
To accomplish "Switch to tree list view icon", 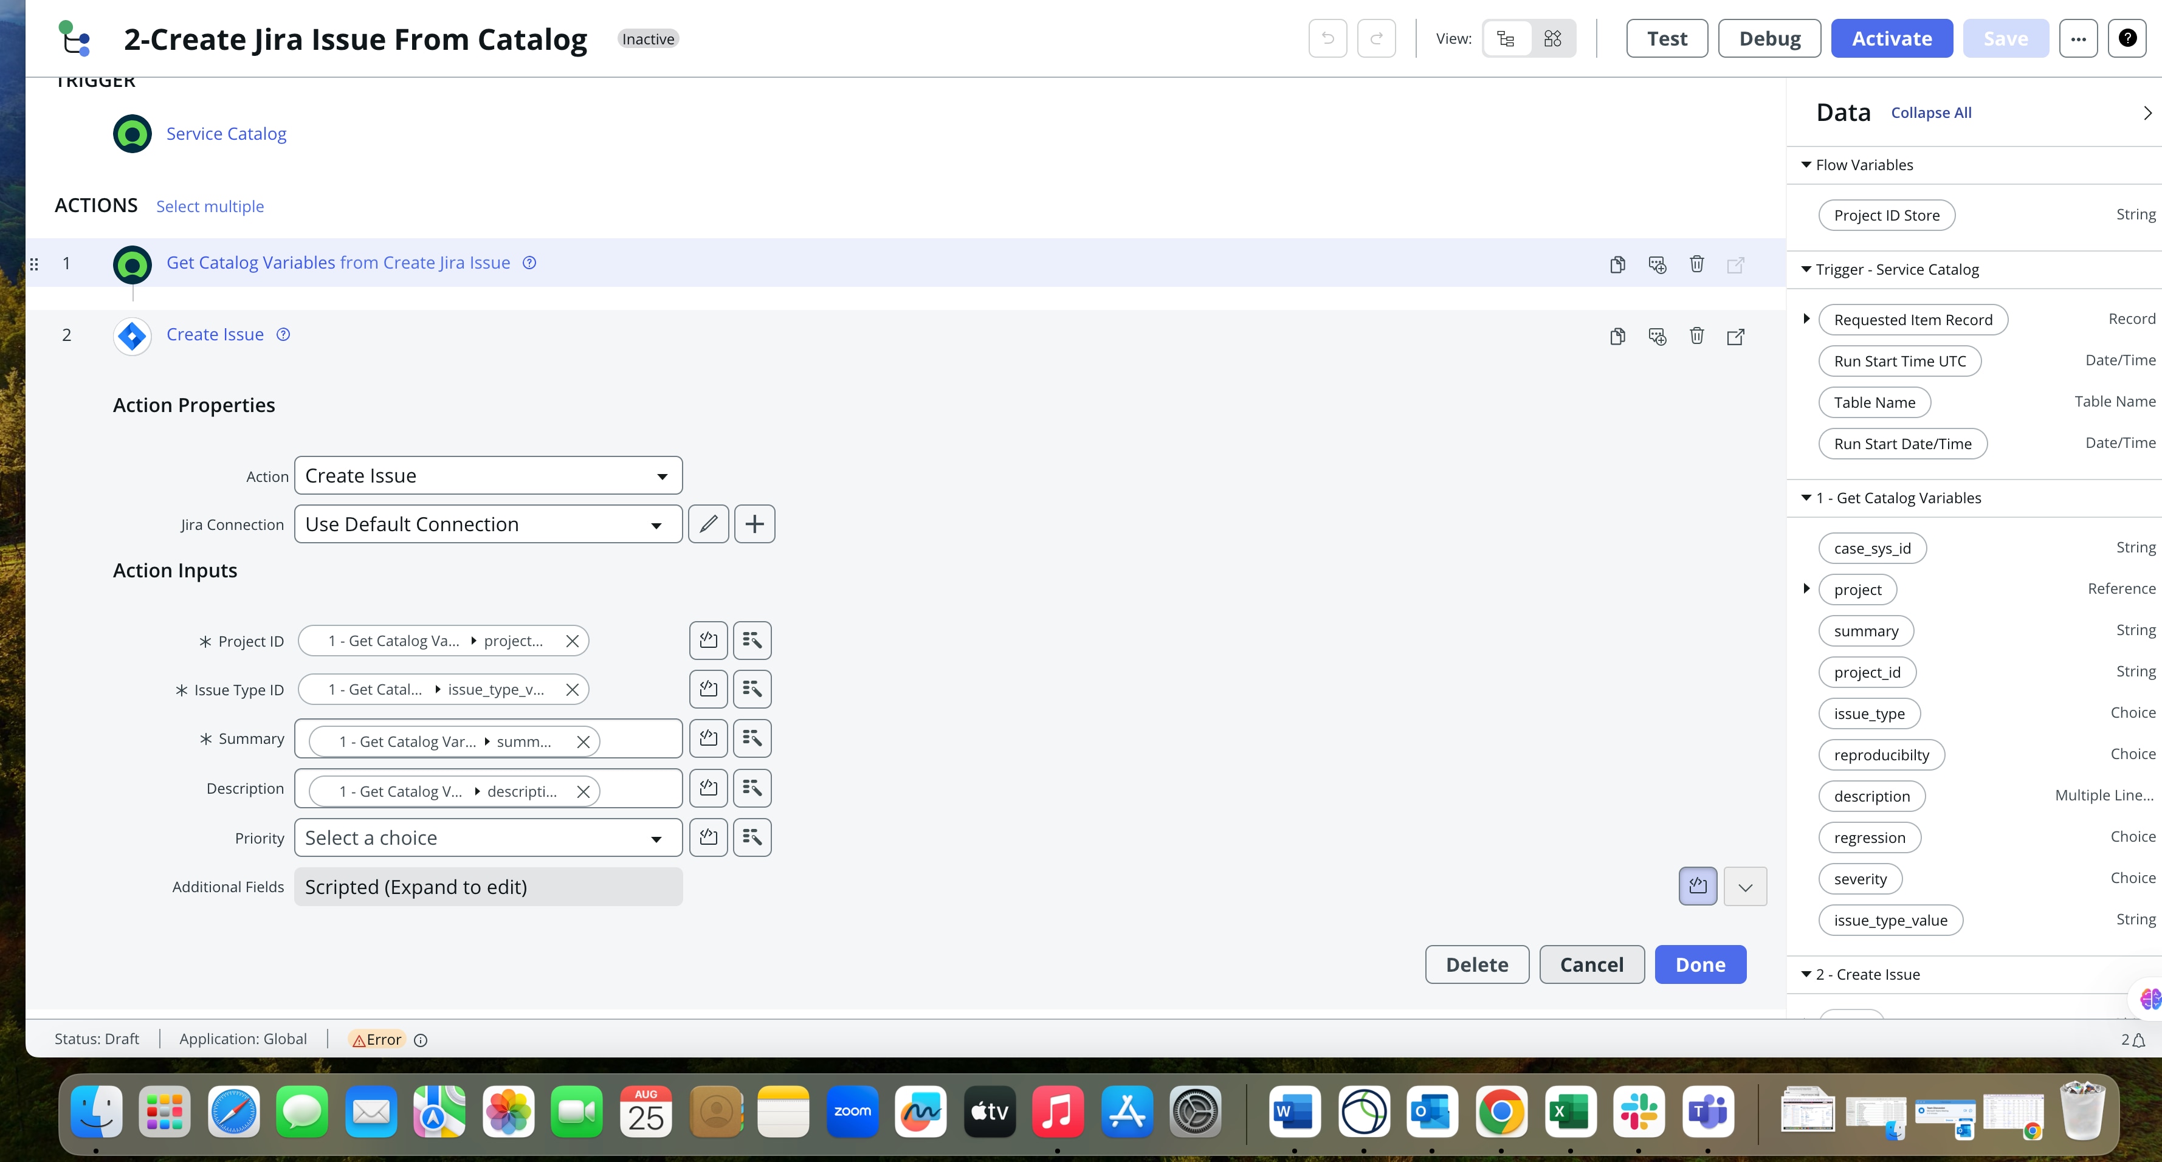I will (x=1506, y=39).
